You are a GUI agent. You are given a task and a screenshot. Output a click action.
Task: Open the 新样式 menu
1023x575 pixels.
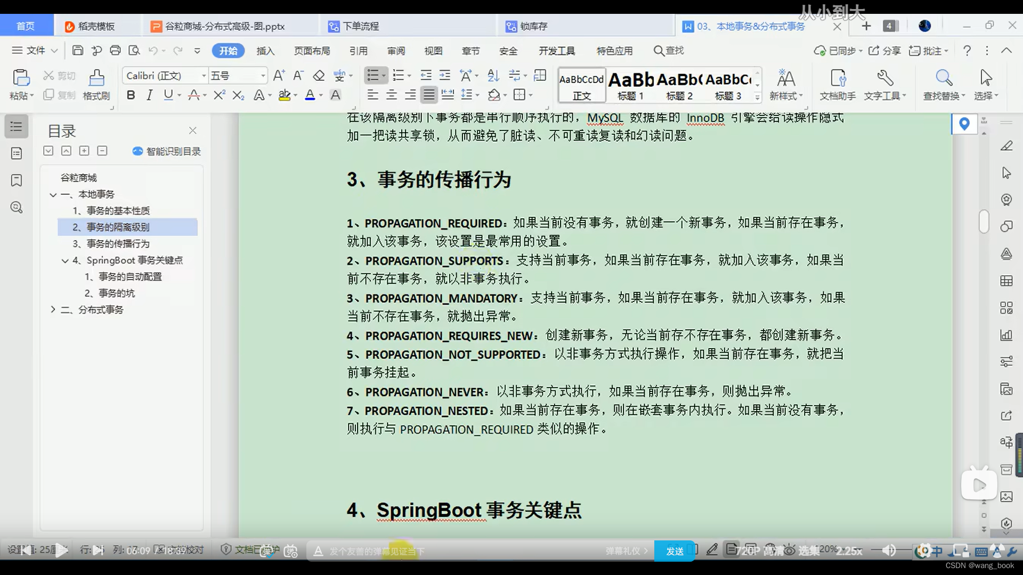[786, 85]
